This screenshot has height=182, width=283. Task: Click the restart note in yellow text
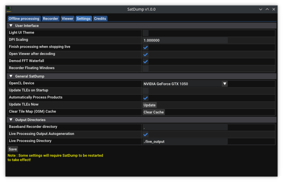[x=55, y=158]
